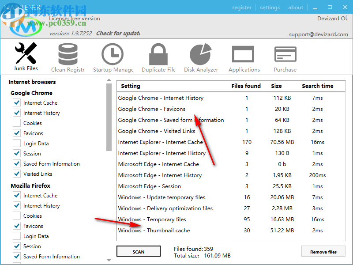Click the left panel scrollbar thumb
Image resolution: width=353 pixels, height=265 pixels.
(109, 117)
